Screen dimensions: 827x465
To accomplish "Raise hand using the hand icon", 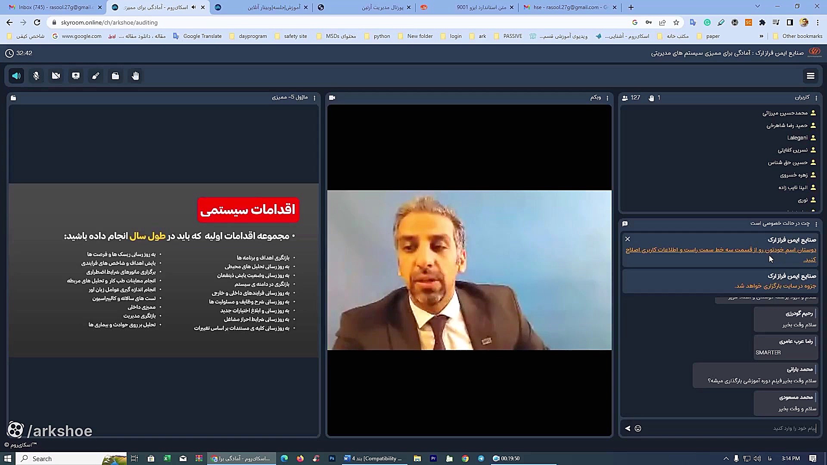I will point(135,76).
